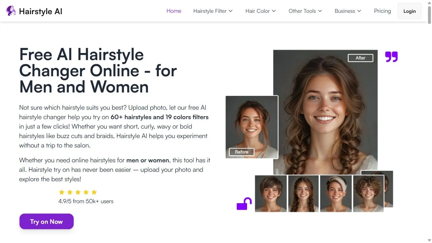The height and width of the screenshot is (243, 432).
Task: Click the scrollbar up arrow
Action: (x=429, y=3)
